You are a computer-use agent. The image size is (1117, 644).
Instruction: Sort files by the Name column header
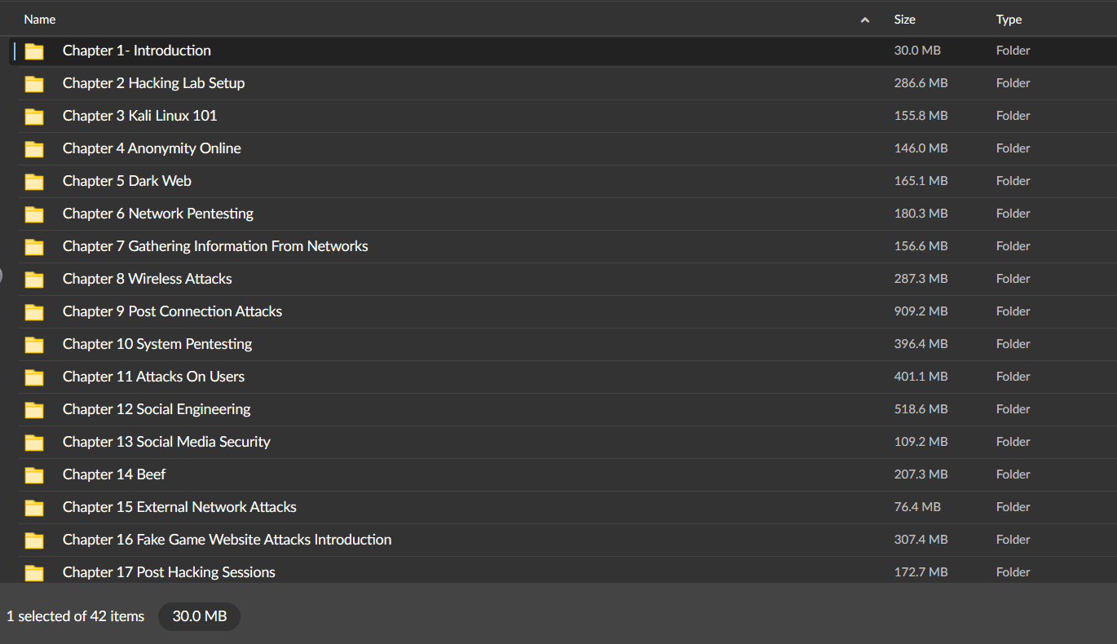point(40,20)
